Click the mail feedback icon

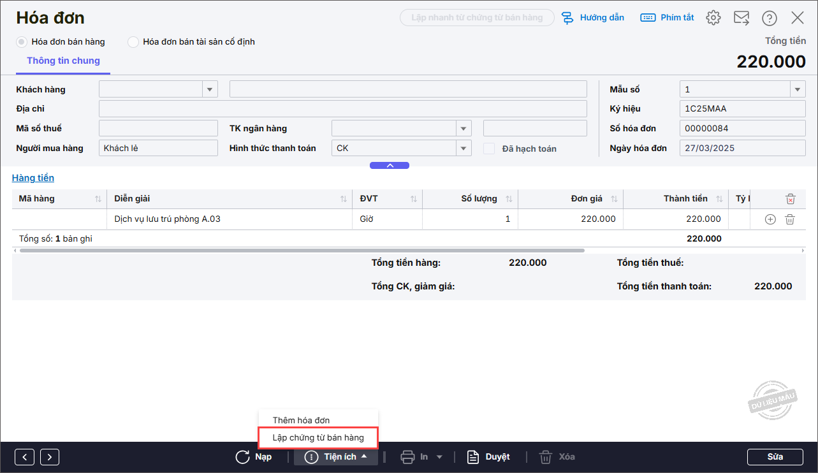(741, 18)
